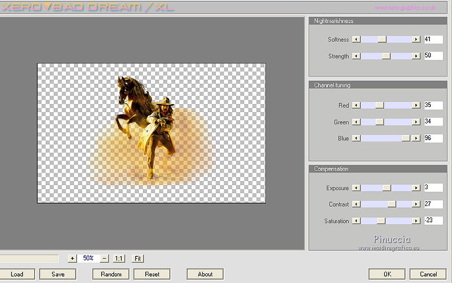Click the Strength slider right arrow
Image resolution: width=452 pixels, height=283 pixels.
click(416, 57)
